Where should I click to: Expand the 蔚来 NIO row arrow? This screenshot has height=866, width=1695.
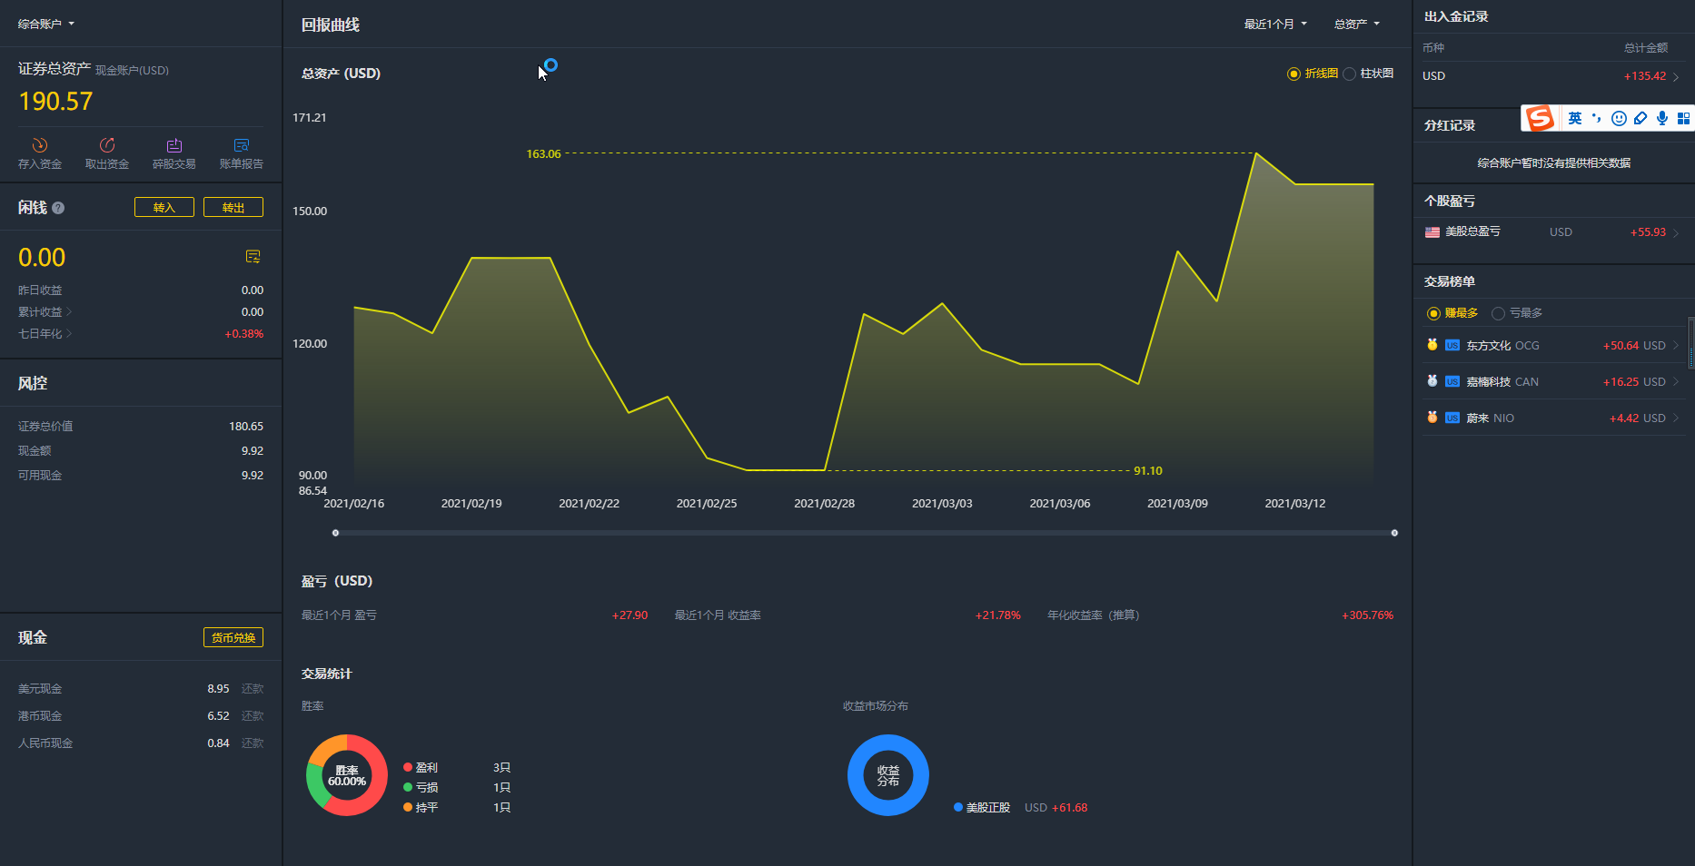1676,418
